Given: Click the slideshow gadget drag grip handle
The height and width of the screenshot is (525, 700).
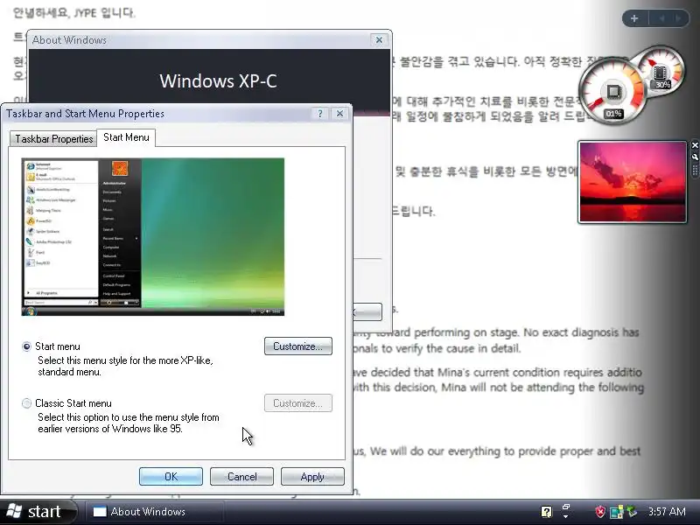Looking at the screenshot, I should click(695, 171).
